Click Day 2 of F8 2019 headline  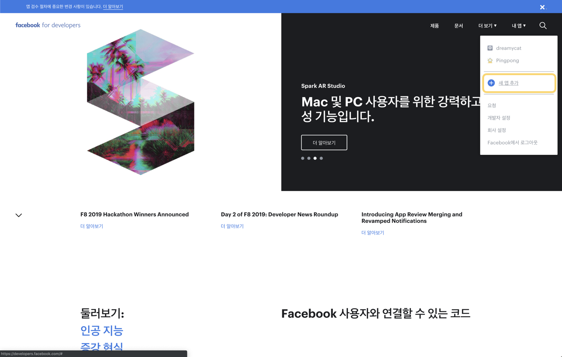280,214
